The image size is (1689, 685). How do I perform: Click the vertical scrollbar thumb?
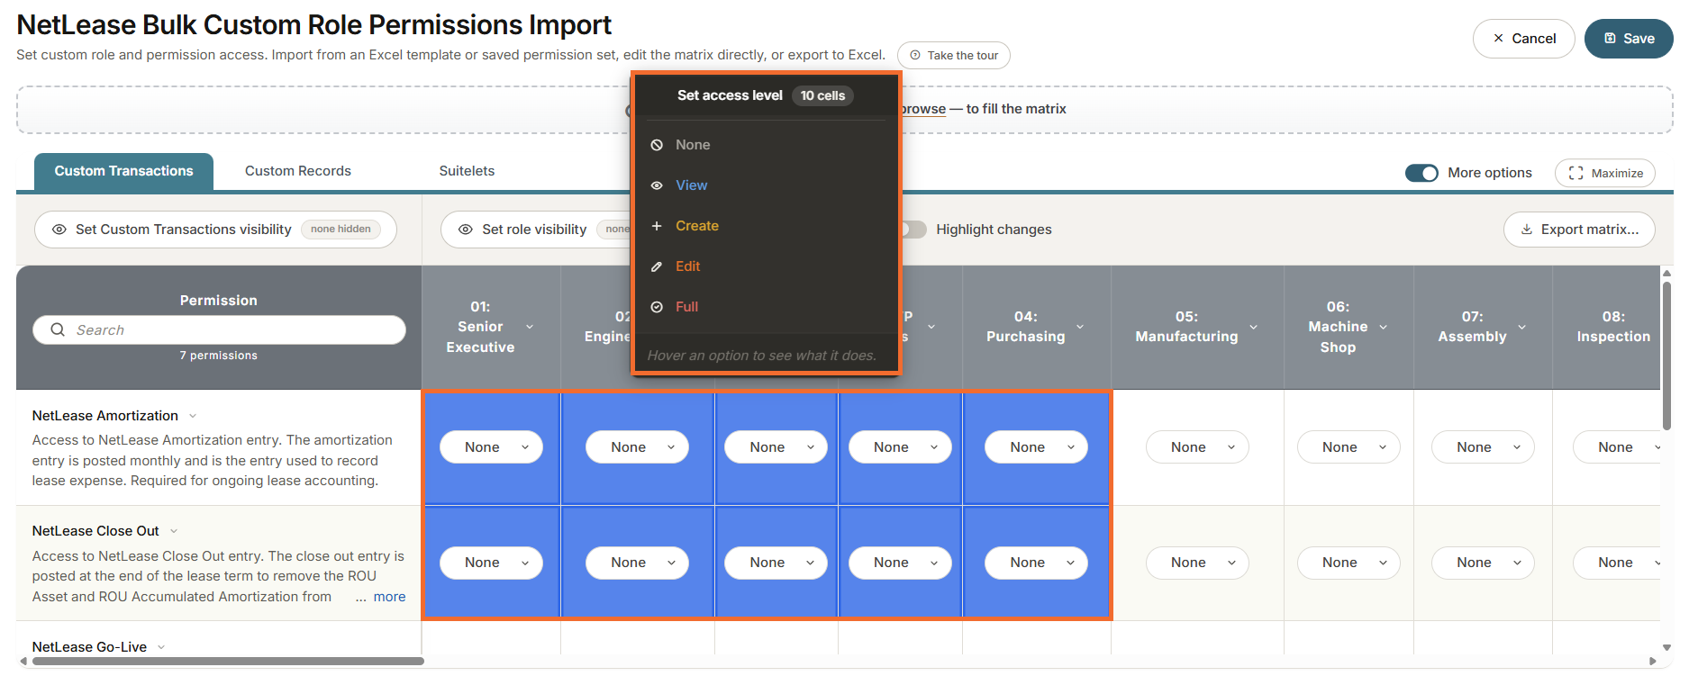coord(1666,356)
